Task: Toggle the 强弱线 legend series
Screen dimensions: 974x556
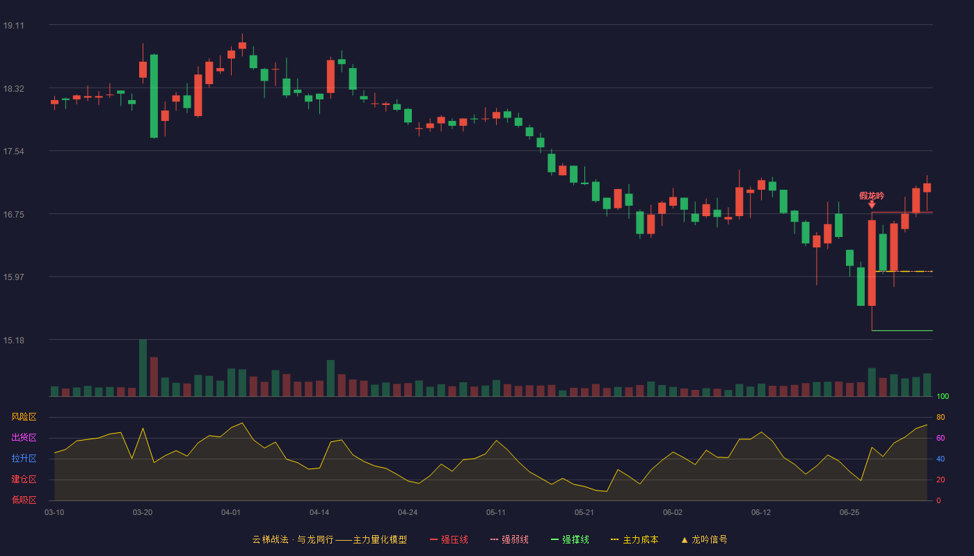Action: [509, 539]
